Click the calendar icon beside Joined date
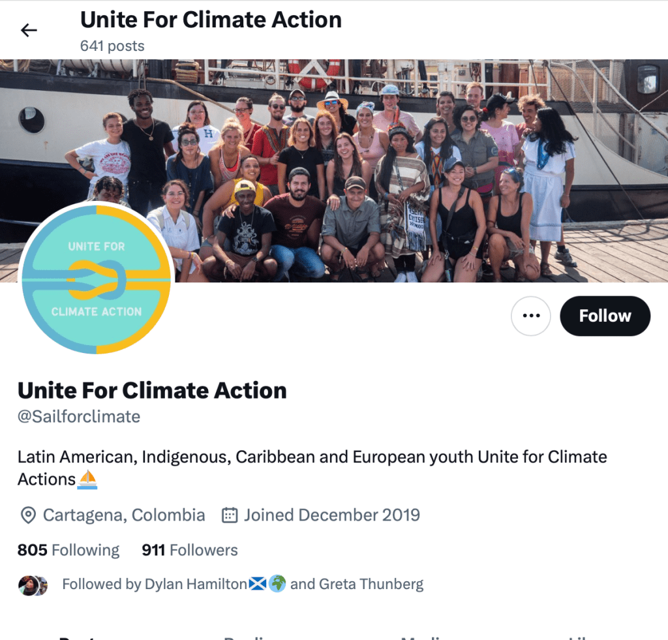Screen dimensions: 668x640 tap(230, 515)
